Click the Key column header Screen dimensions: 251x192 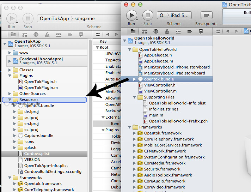pos(107,41)
